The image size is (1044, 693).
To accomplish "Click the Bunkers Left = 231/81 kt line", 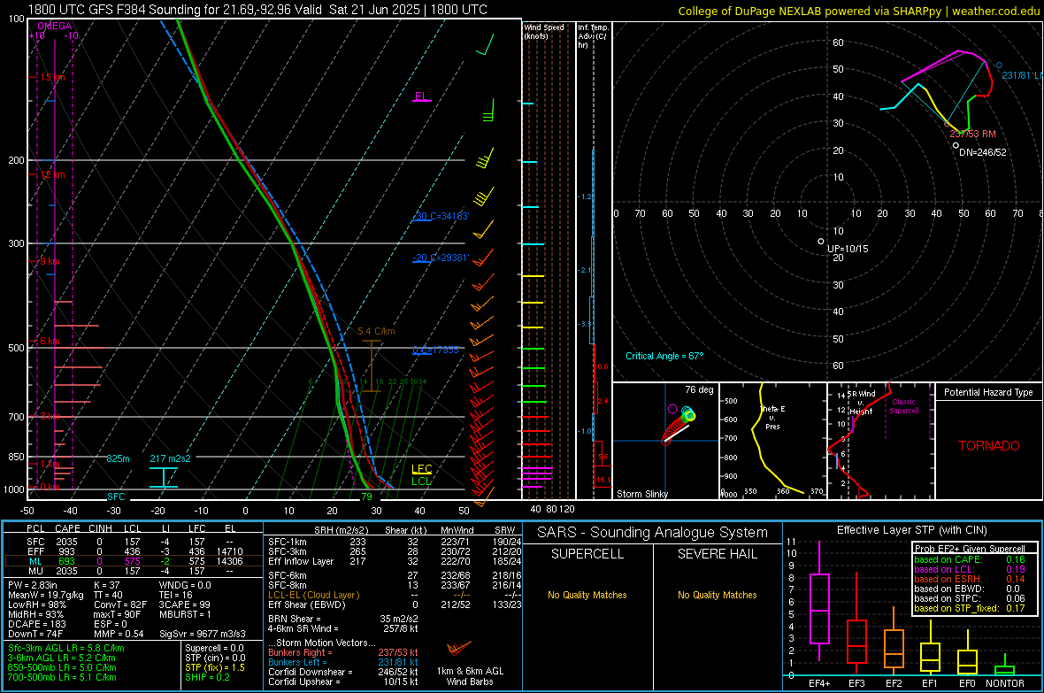I will click(x=343, y=662).
